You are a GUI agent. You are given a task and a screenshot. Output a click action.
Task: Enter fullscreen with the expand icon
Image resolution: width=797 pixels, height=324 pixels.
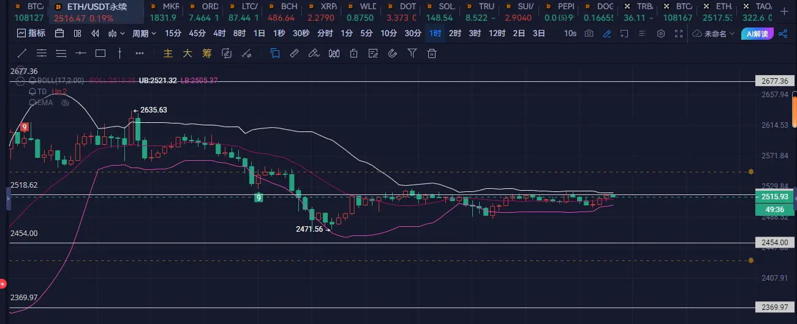679,34
